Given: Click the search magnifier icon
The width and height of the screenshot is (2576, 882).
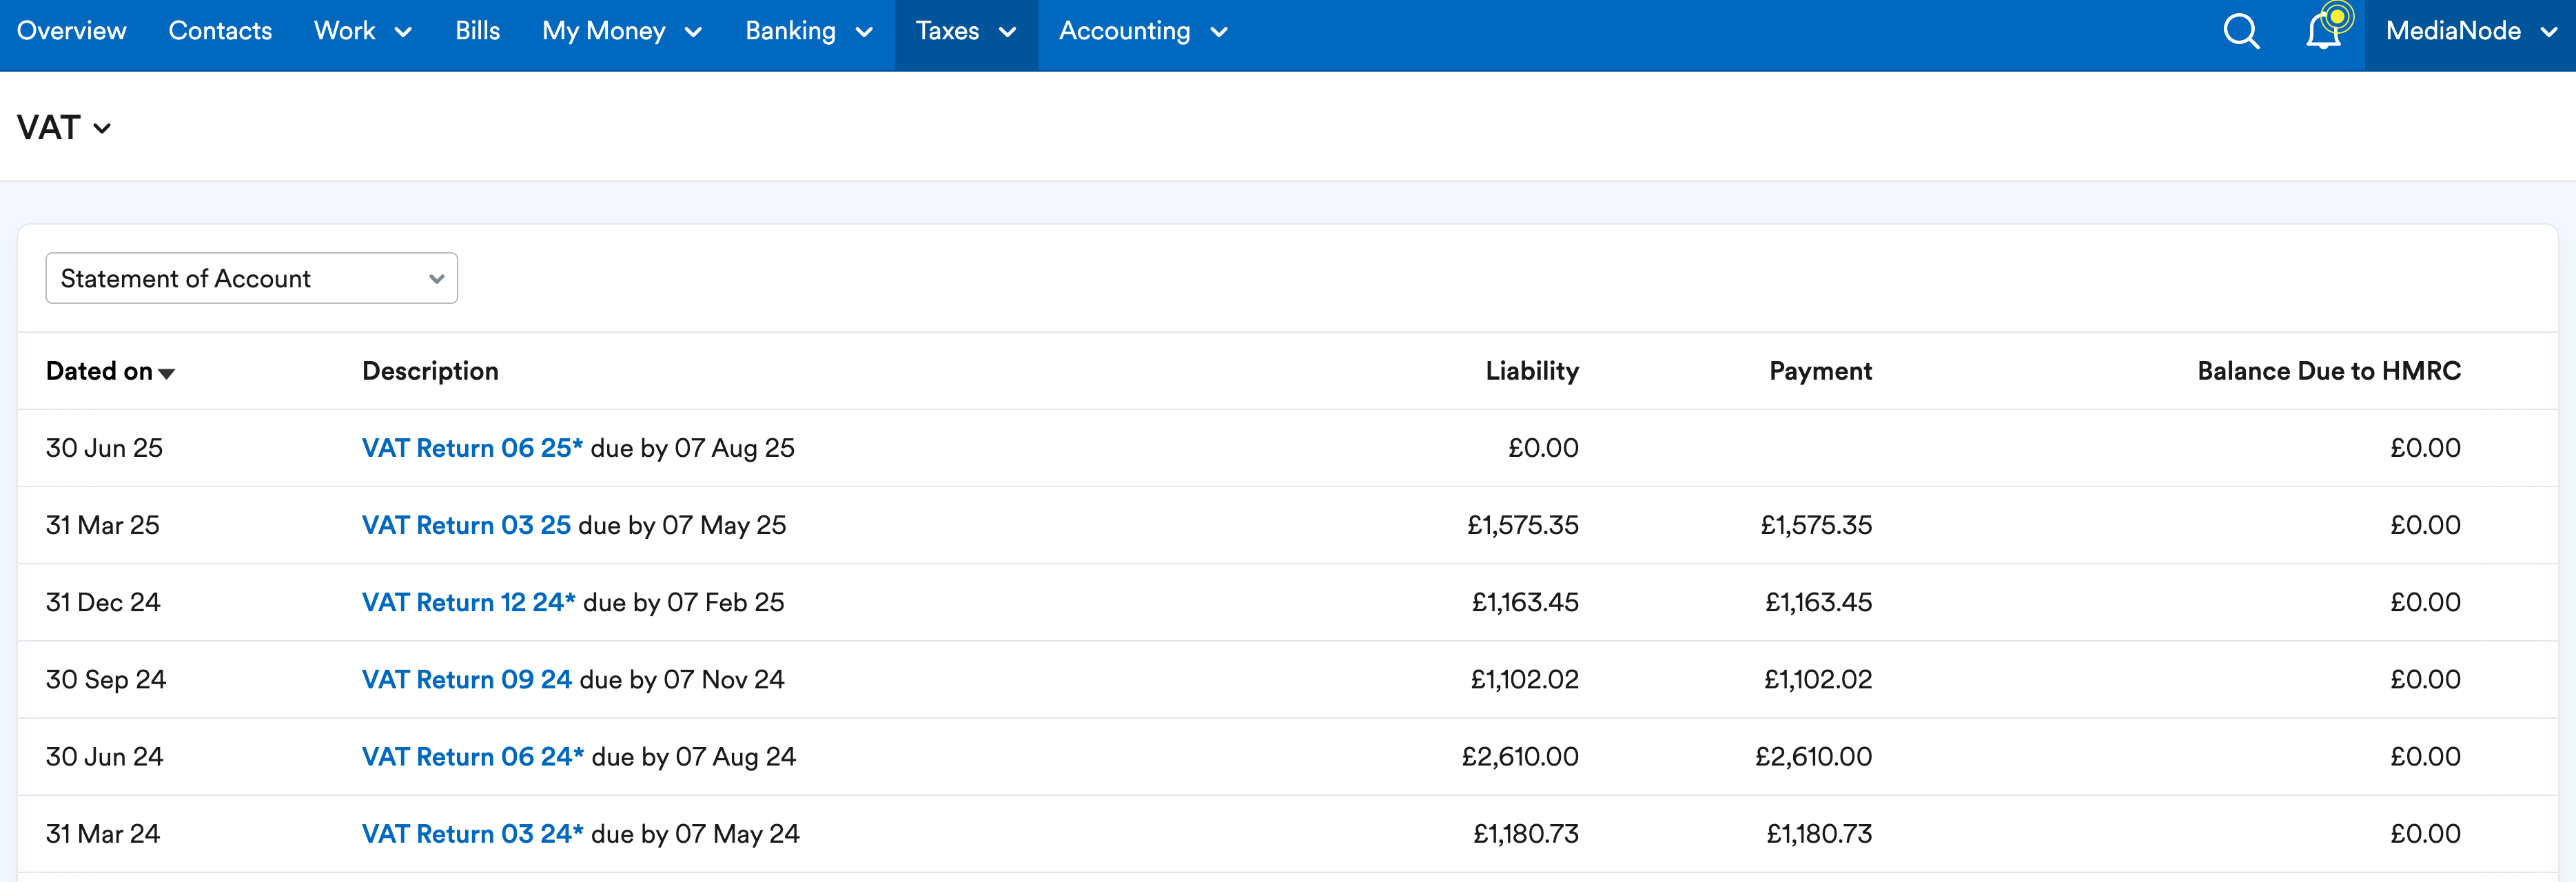Looking at the screenshot, I should pyautogui.click(x=2241, y=32).
